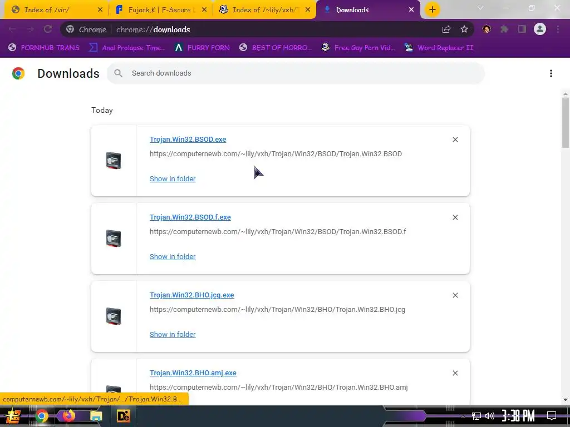Click the Search downloads field
Viewport: 570px width, 427px height.
point(296,73)
